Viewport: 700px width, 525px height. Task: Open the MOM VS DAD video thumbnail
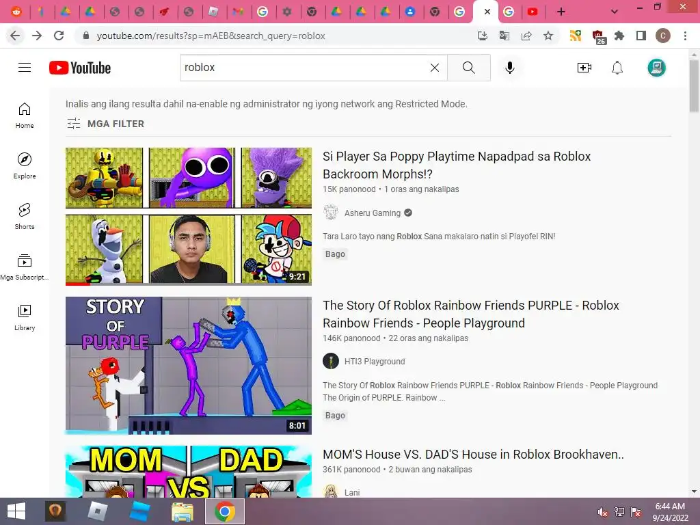click(x=189, y=472)
